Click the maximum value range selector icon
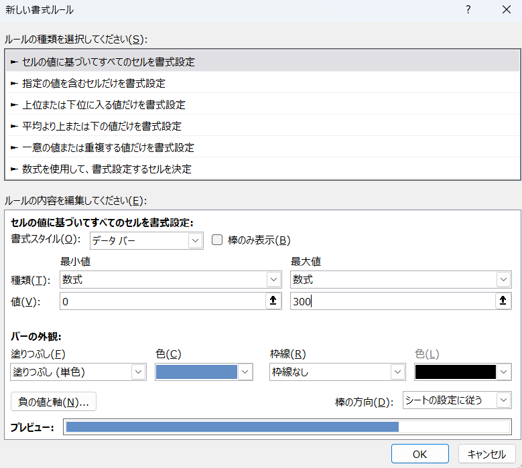Screen dimensions: 522x468 [504, 301]
